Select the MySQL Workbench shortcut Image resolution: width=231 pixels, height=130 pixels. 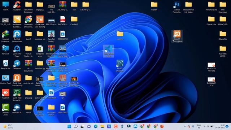[x=120, y=66]
